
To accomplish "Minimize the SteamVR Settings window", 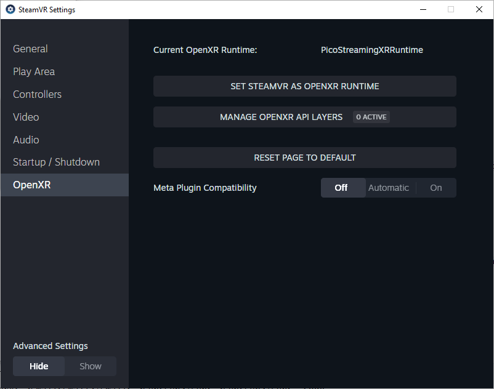I will tap(423, 9).
